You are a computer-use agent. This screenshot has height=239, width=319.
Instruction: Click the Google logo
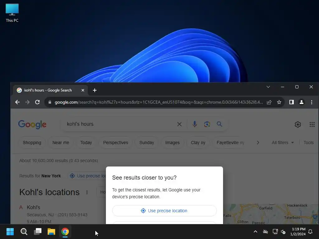coord(32,124)
